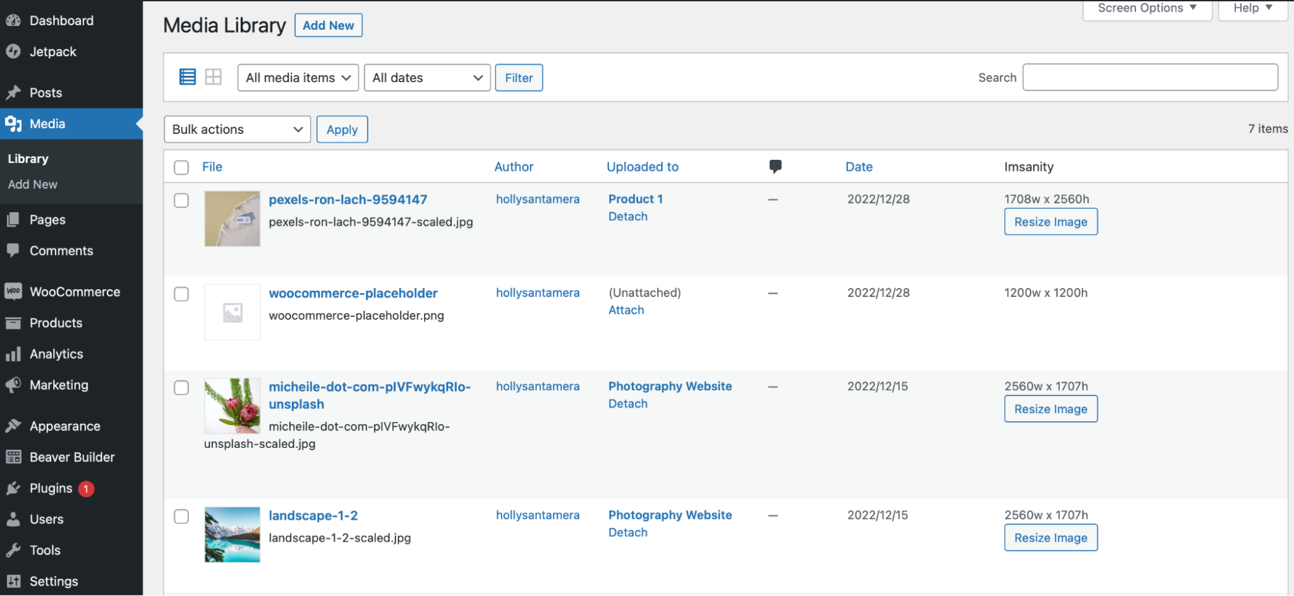Click into the Search media field
The width and height of the screenshot is (1294, 596).
[1150, 78]
